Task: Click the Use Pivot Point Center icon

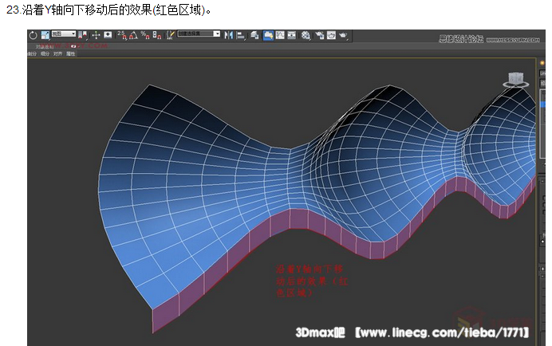Action: 83,35
